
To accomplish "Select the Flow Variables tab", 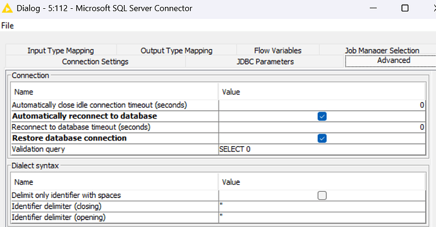I will click(278, 50).
